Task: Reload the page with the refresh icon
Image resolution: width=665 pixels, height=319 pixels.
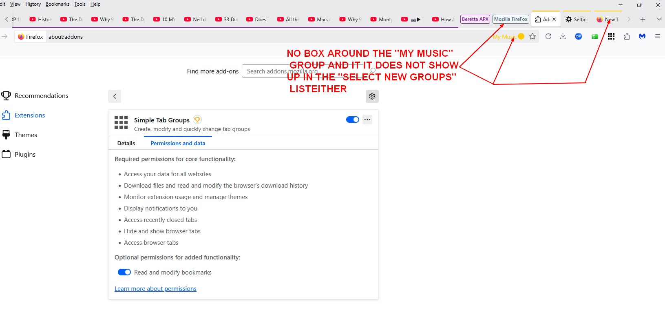Action: click(x=548, y=37)
